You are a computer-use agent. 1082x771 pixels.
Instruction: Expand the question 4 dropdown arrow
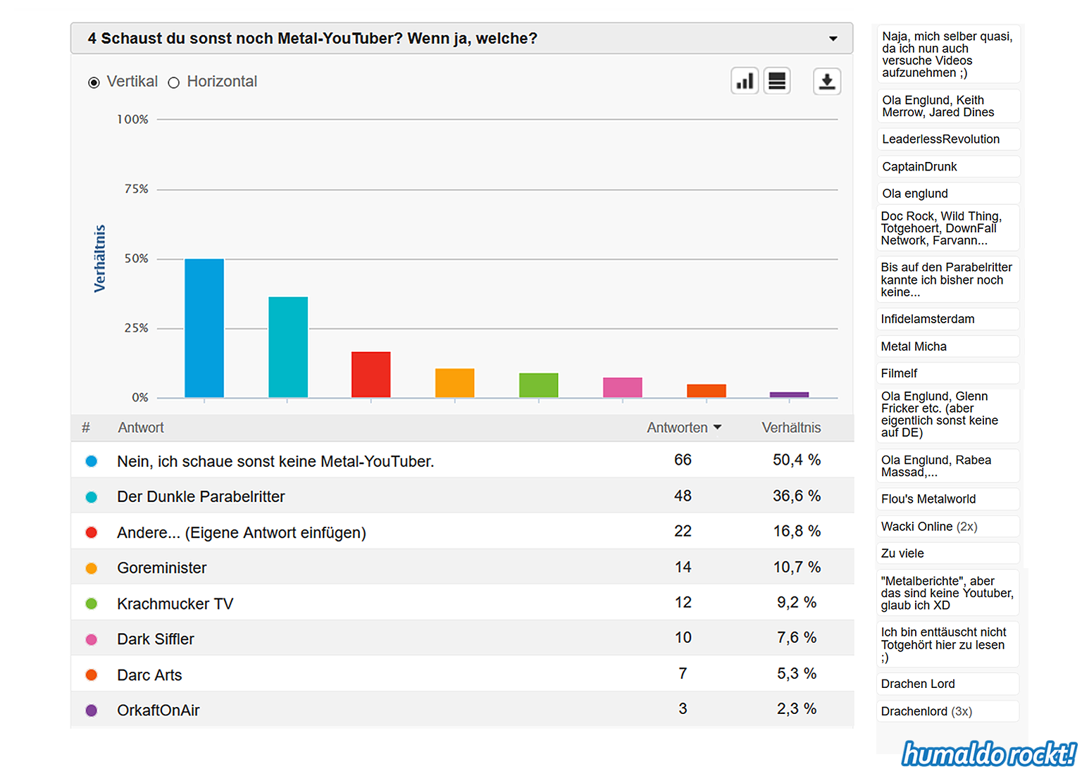[833, 39]
